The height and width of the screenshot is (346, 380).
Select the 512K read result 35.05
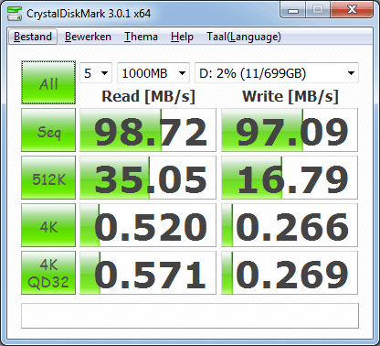pos(148,178)
